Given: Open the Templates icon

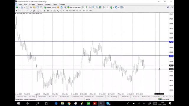Looking at the screenshot, I should click(x=121, y=7).
